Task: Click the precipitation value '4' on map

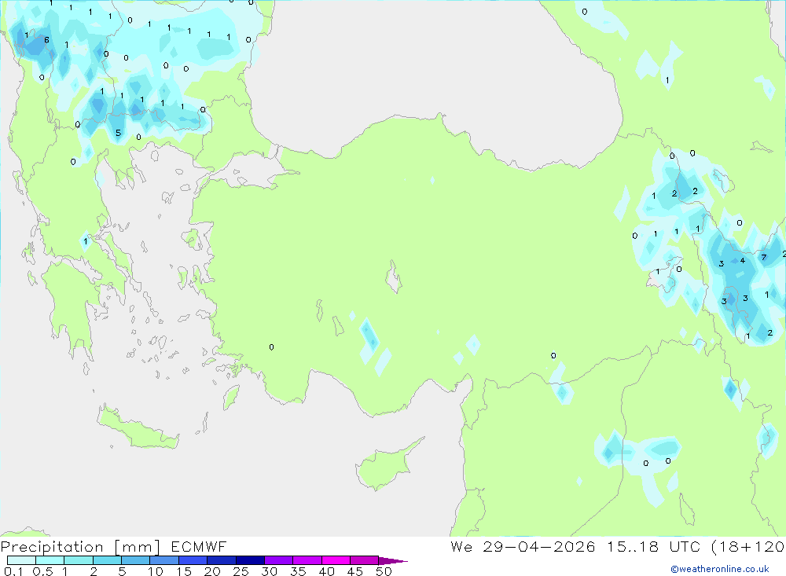Action: pos(743,260)
